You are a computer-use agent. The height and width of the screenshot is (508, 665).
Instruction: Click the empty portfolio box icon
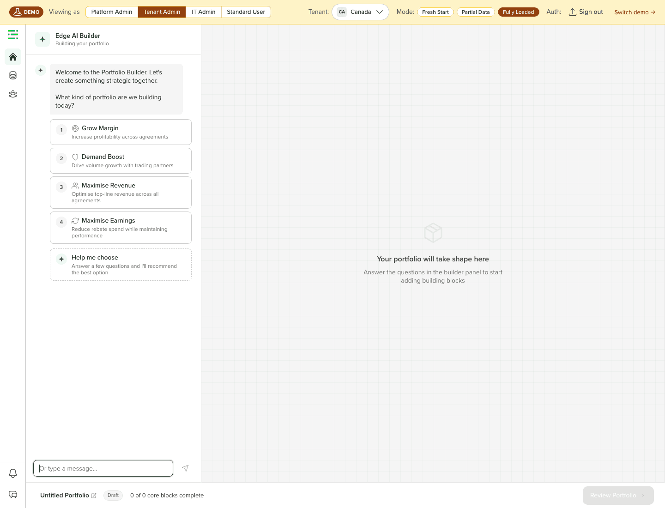pos(433,233)
